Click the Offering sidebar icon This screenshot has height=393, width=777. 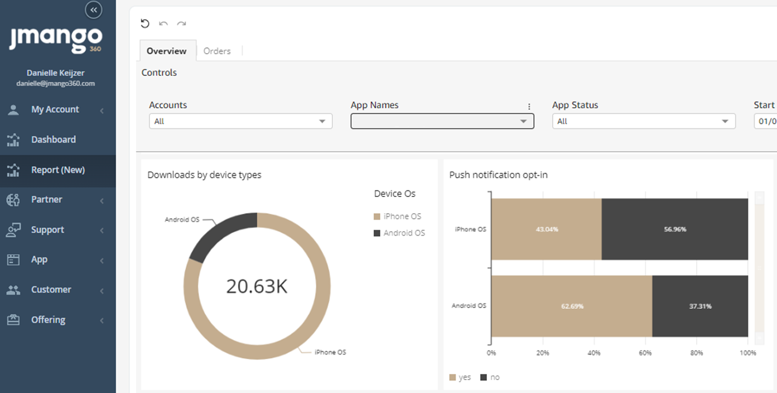[x=13, y=320]
